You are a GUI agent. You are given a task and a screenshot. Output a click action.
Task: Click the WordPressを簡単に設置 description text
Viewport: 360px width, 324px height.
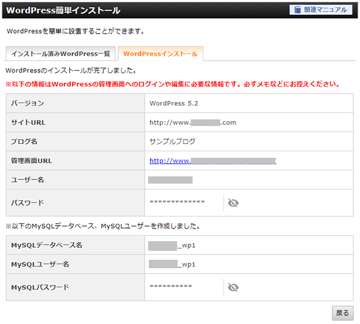pyautogui.click(x=76, y=31)
